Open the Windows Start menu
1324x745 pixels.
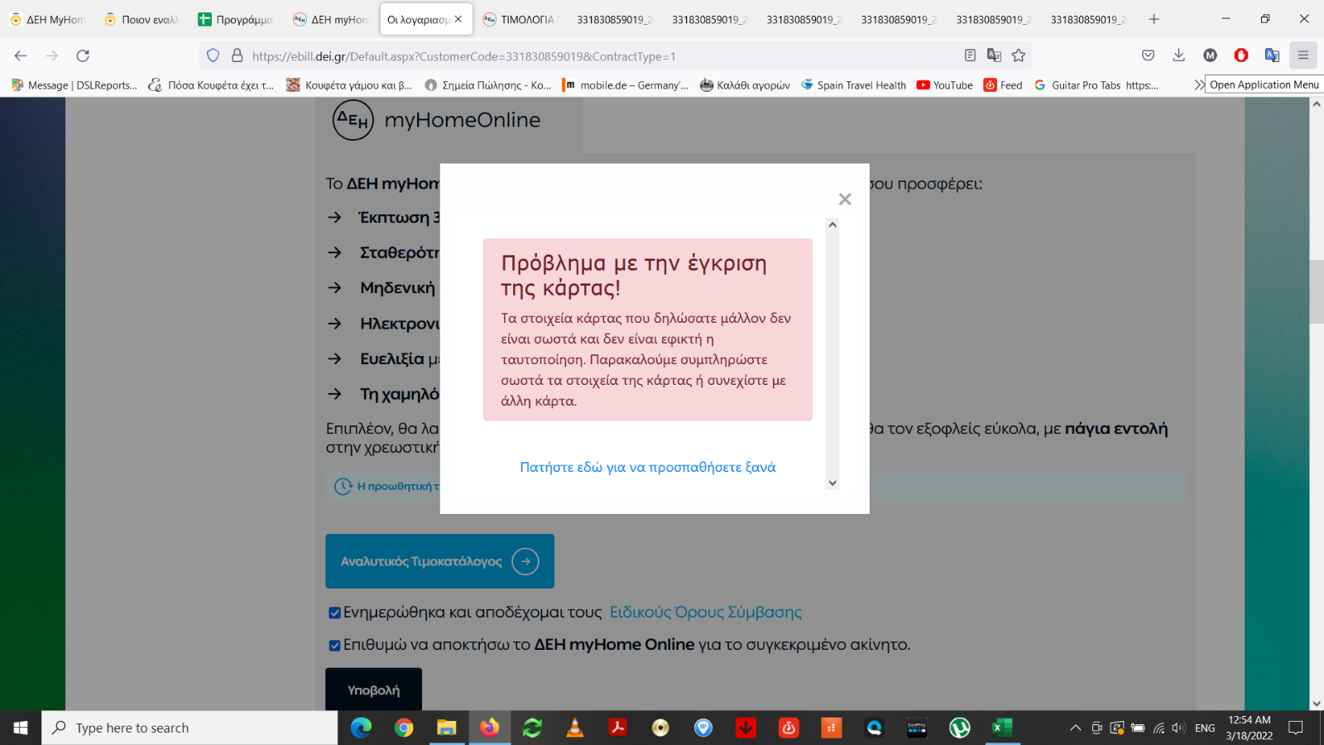coord(21,728)
